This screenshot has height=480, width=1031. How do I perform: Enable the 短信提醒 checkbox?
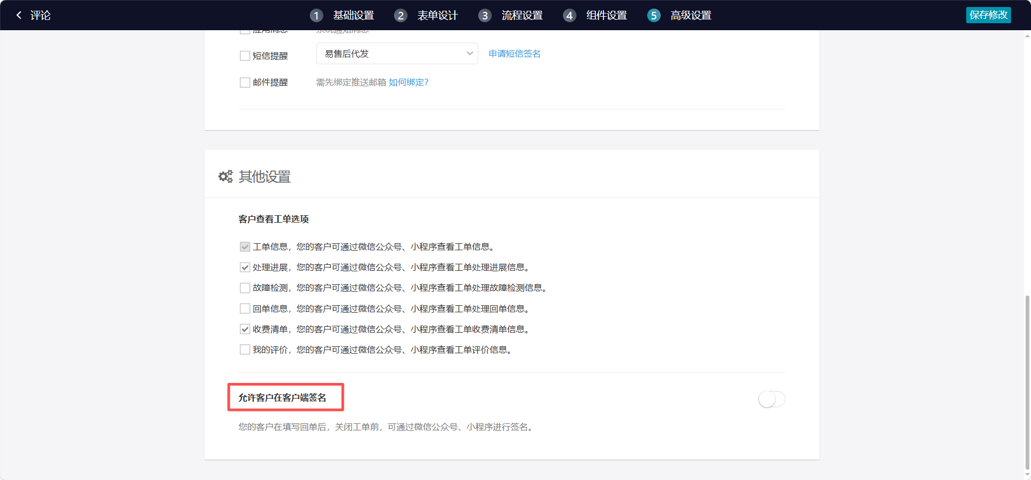pyautogui.click(x=245, y=56)
